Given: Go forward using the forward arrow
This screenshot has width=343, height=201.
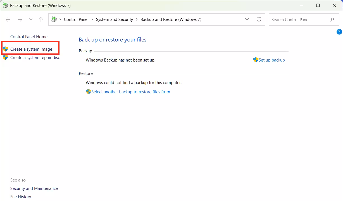Looking at the screenshot, I should coord(20,19).
